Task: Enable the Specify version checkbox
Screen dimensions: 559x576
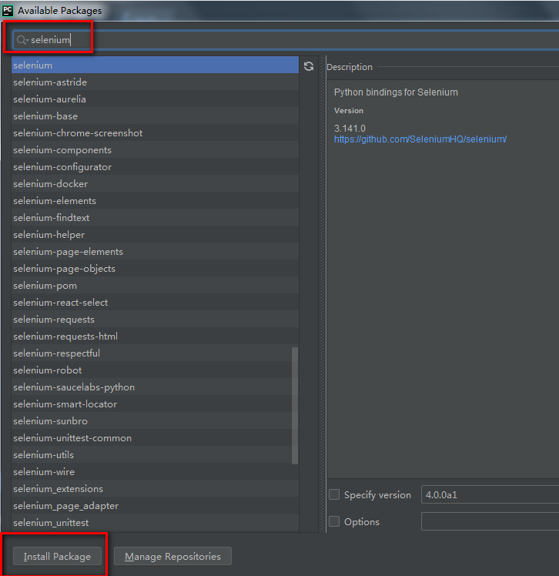Action: [x=334, y=494]
